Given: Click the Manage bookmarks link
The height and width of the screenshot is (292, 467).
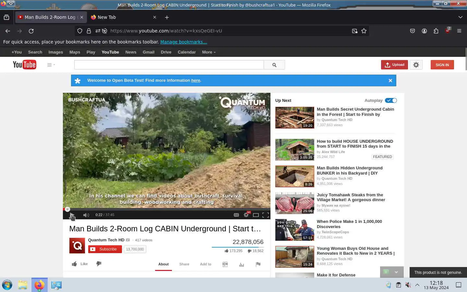Looking at the screenshot, I should [184, 42].
